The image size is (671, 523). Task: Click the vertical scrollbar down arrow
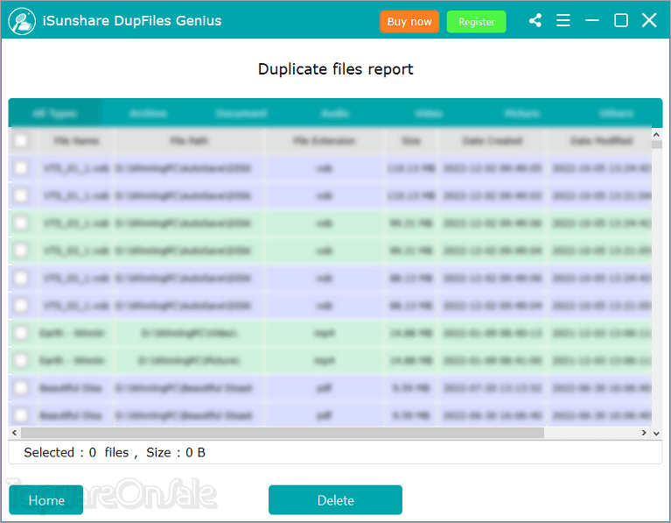click(x=656, y=434)
